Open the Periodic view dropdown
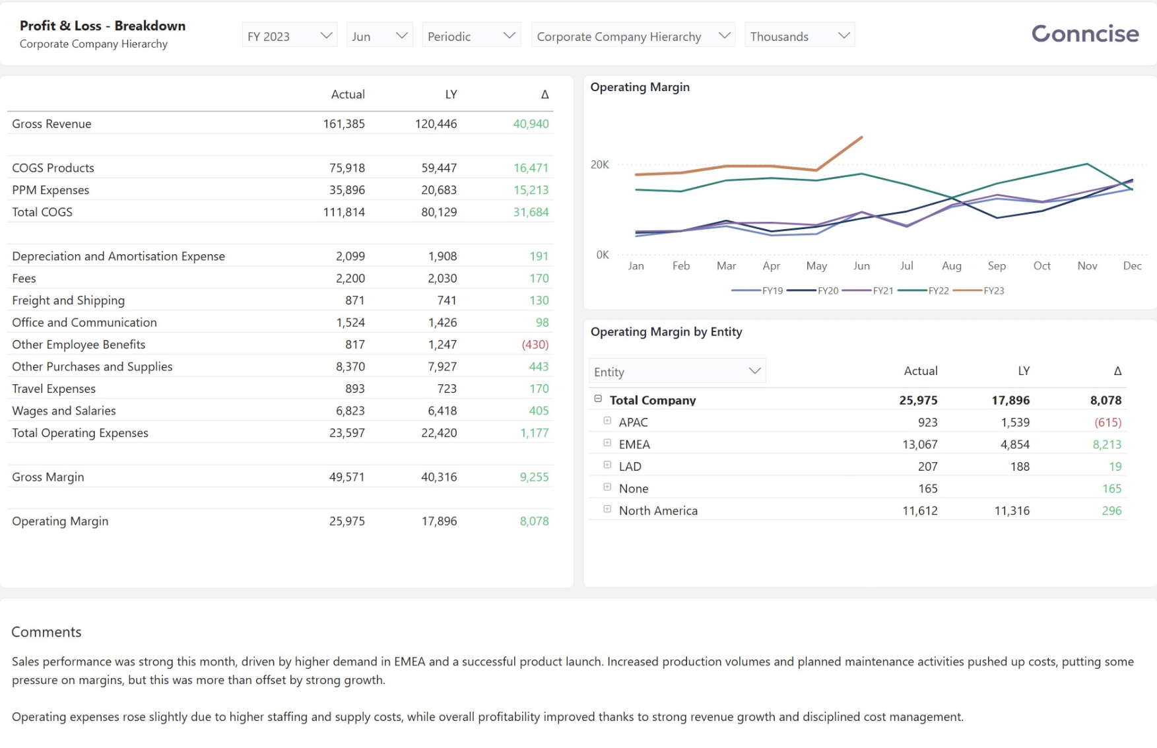The width and height of the screenshot is (1157, 748). tap(471, 36)
